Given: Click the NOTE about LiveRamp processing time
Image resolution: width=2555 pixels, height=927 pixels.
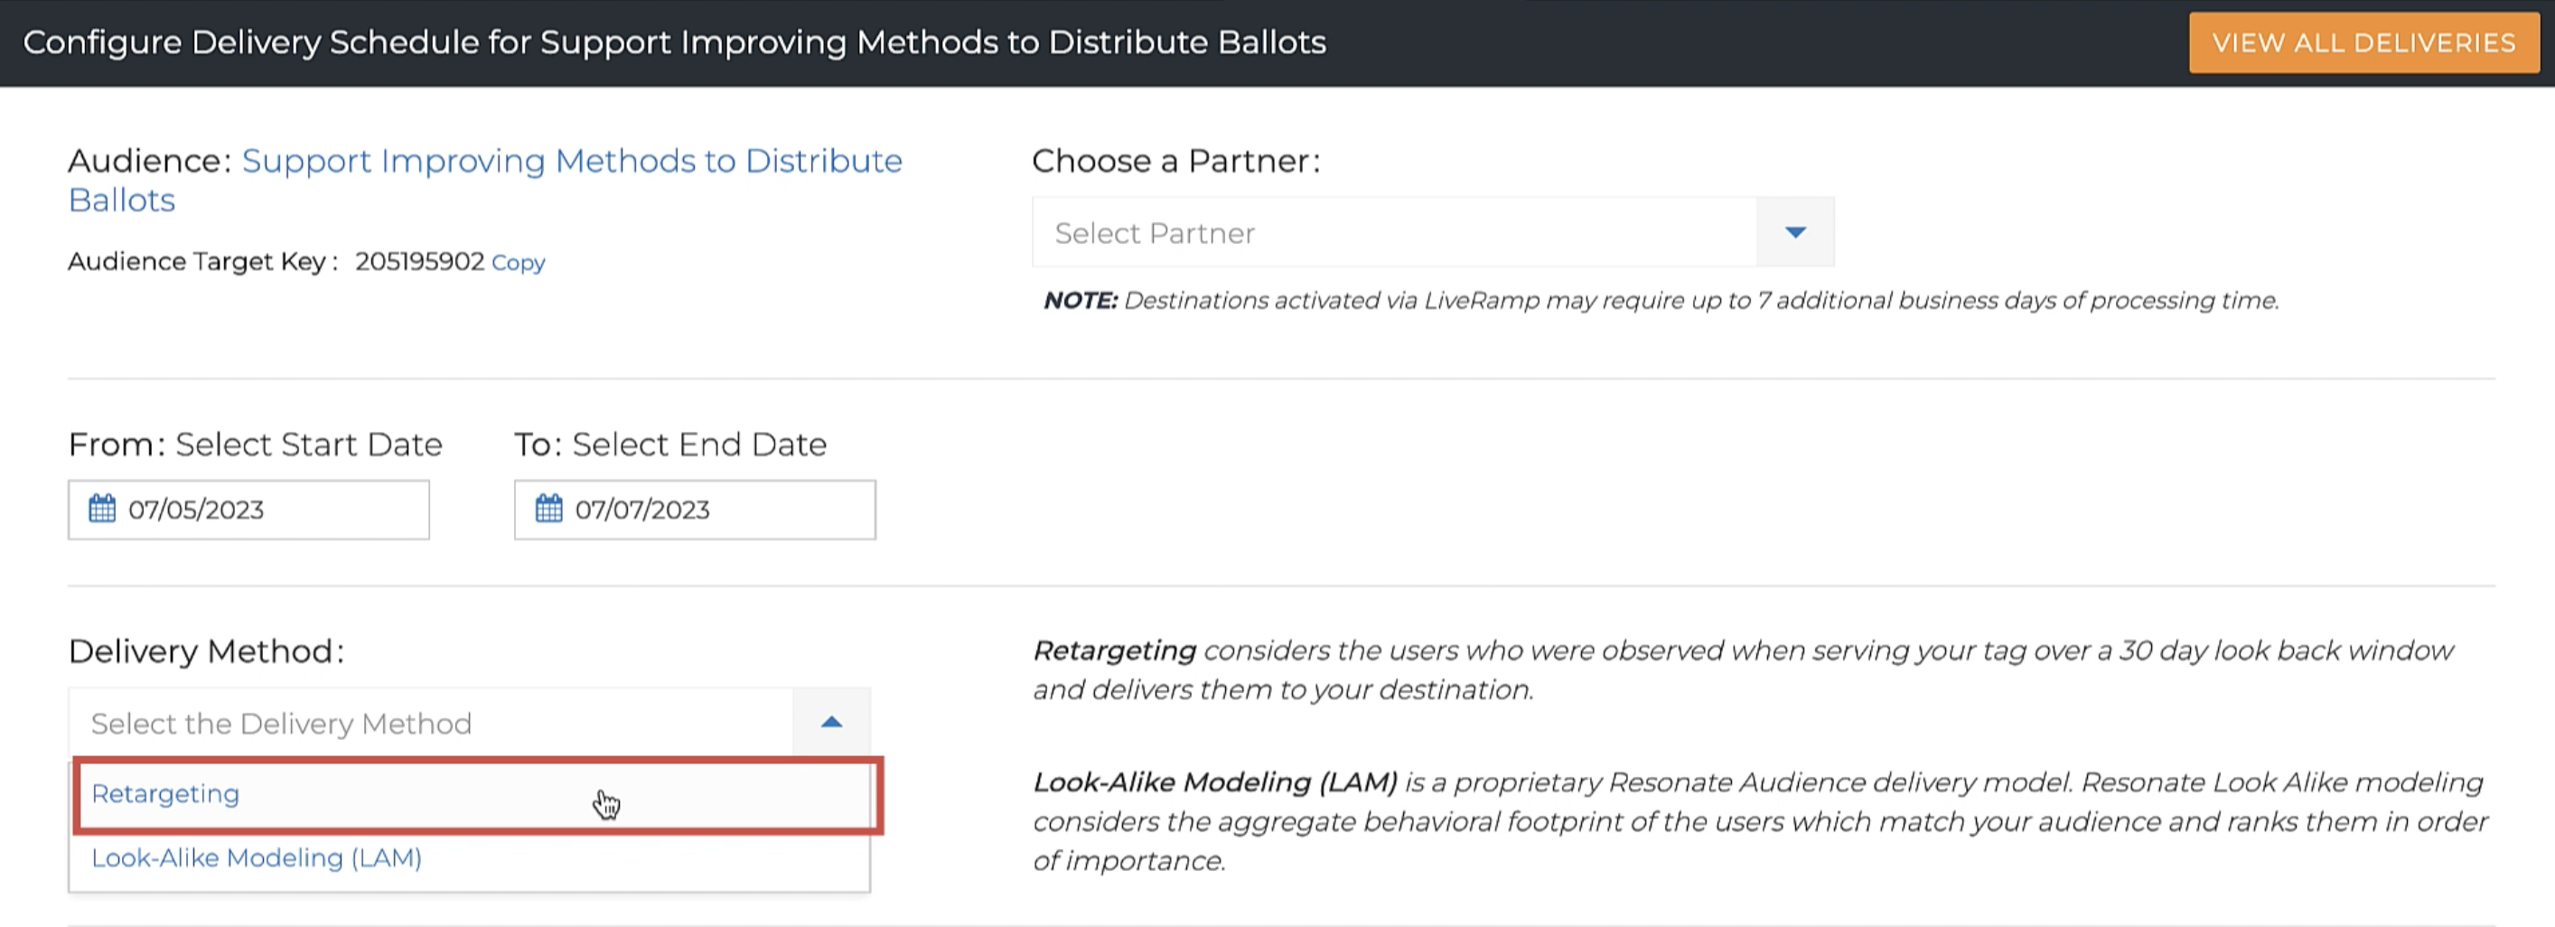Looking at the screenshot, I should (x=1661, y=300).
